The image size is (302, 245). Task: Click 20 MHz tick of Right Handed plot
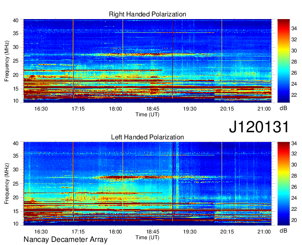[16, 75]
